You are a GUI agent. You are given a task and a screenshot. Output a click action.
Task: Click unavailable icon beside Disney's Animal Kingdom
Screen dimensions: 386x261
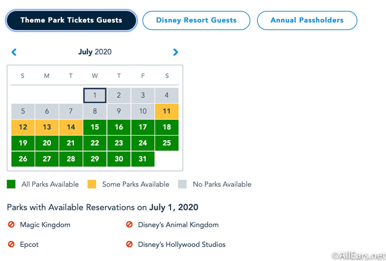point(129,224)
